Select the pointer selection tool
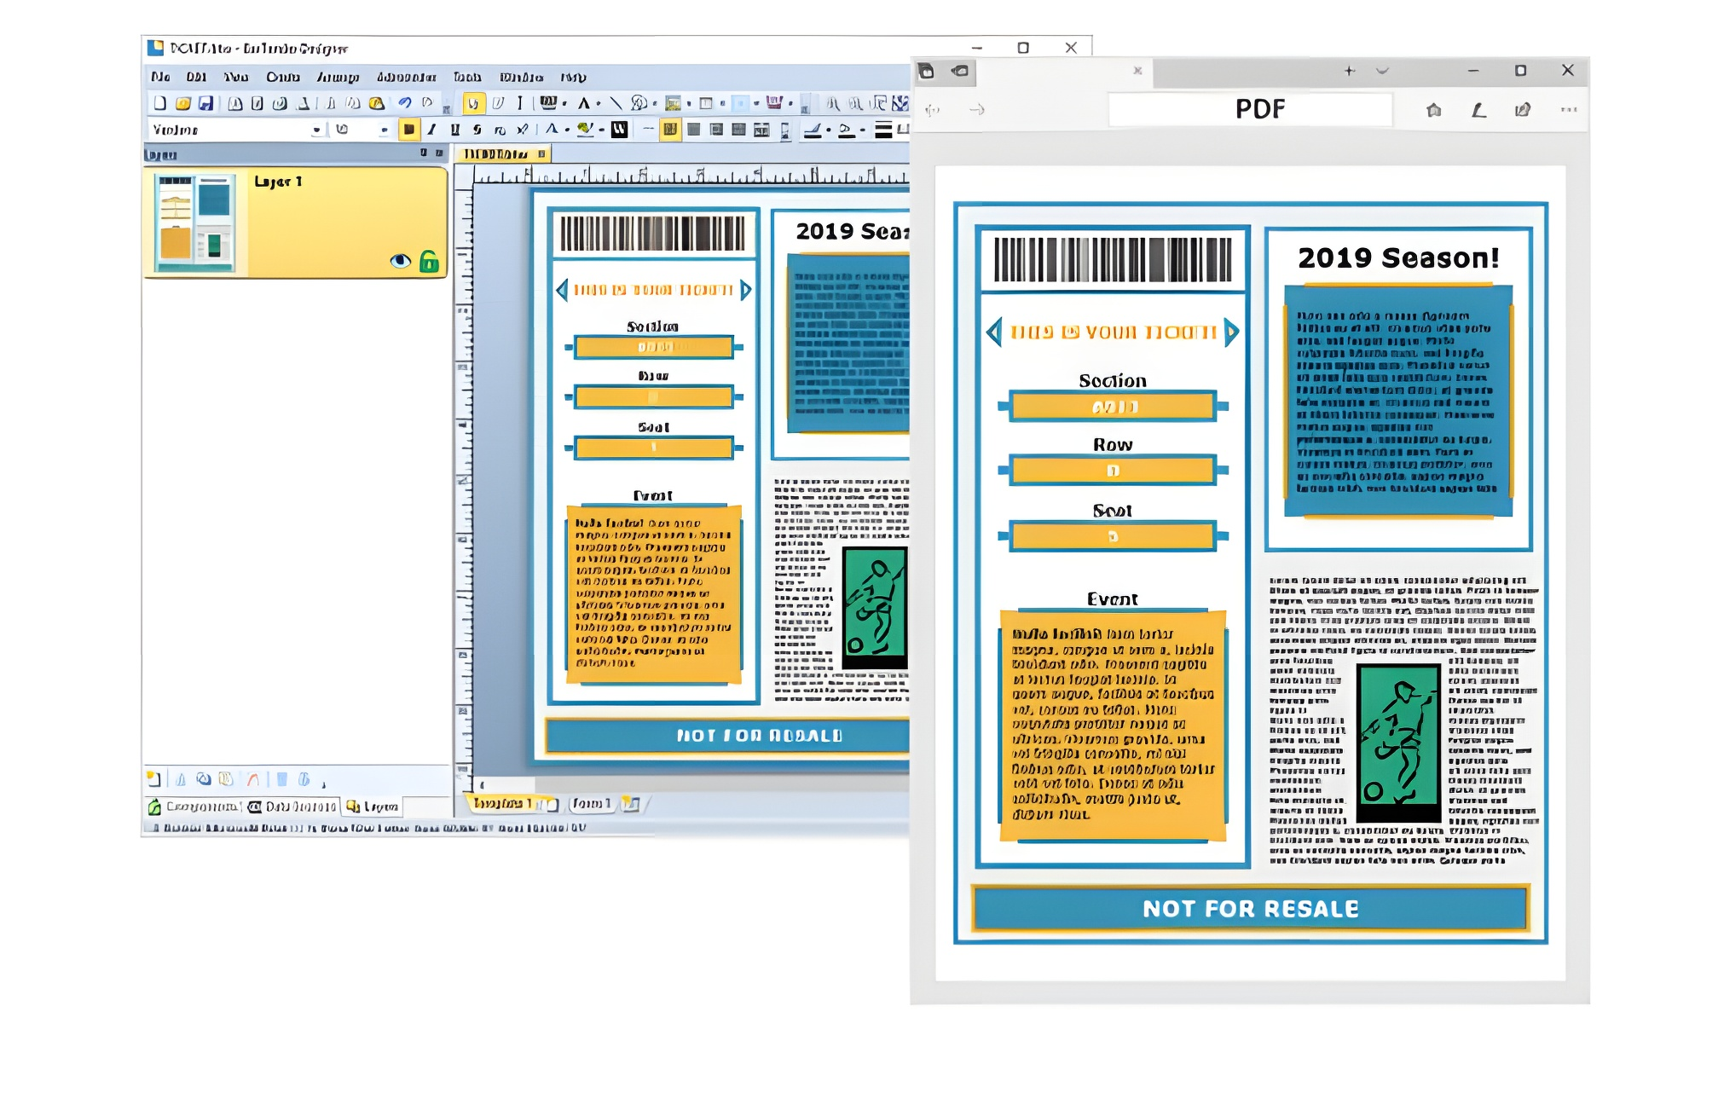 tap(473, 103)
